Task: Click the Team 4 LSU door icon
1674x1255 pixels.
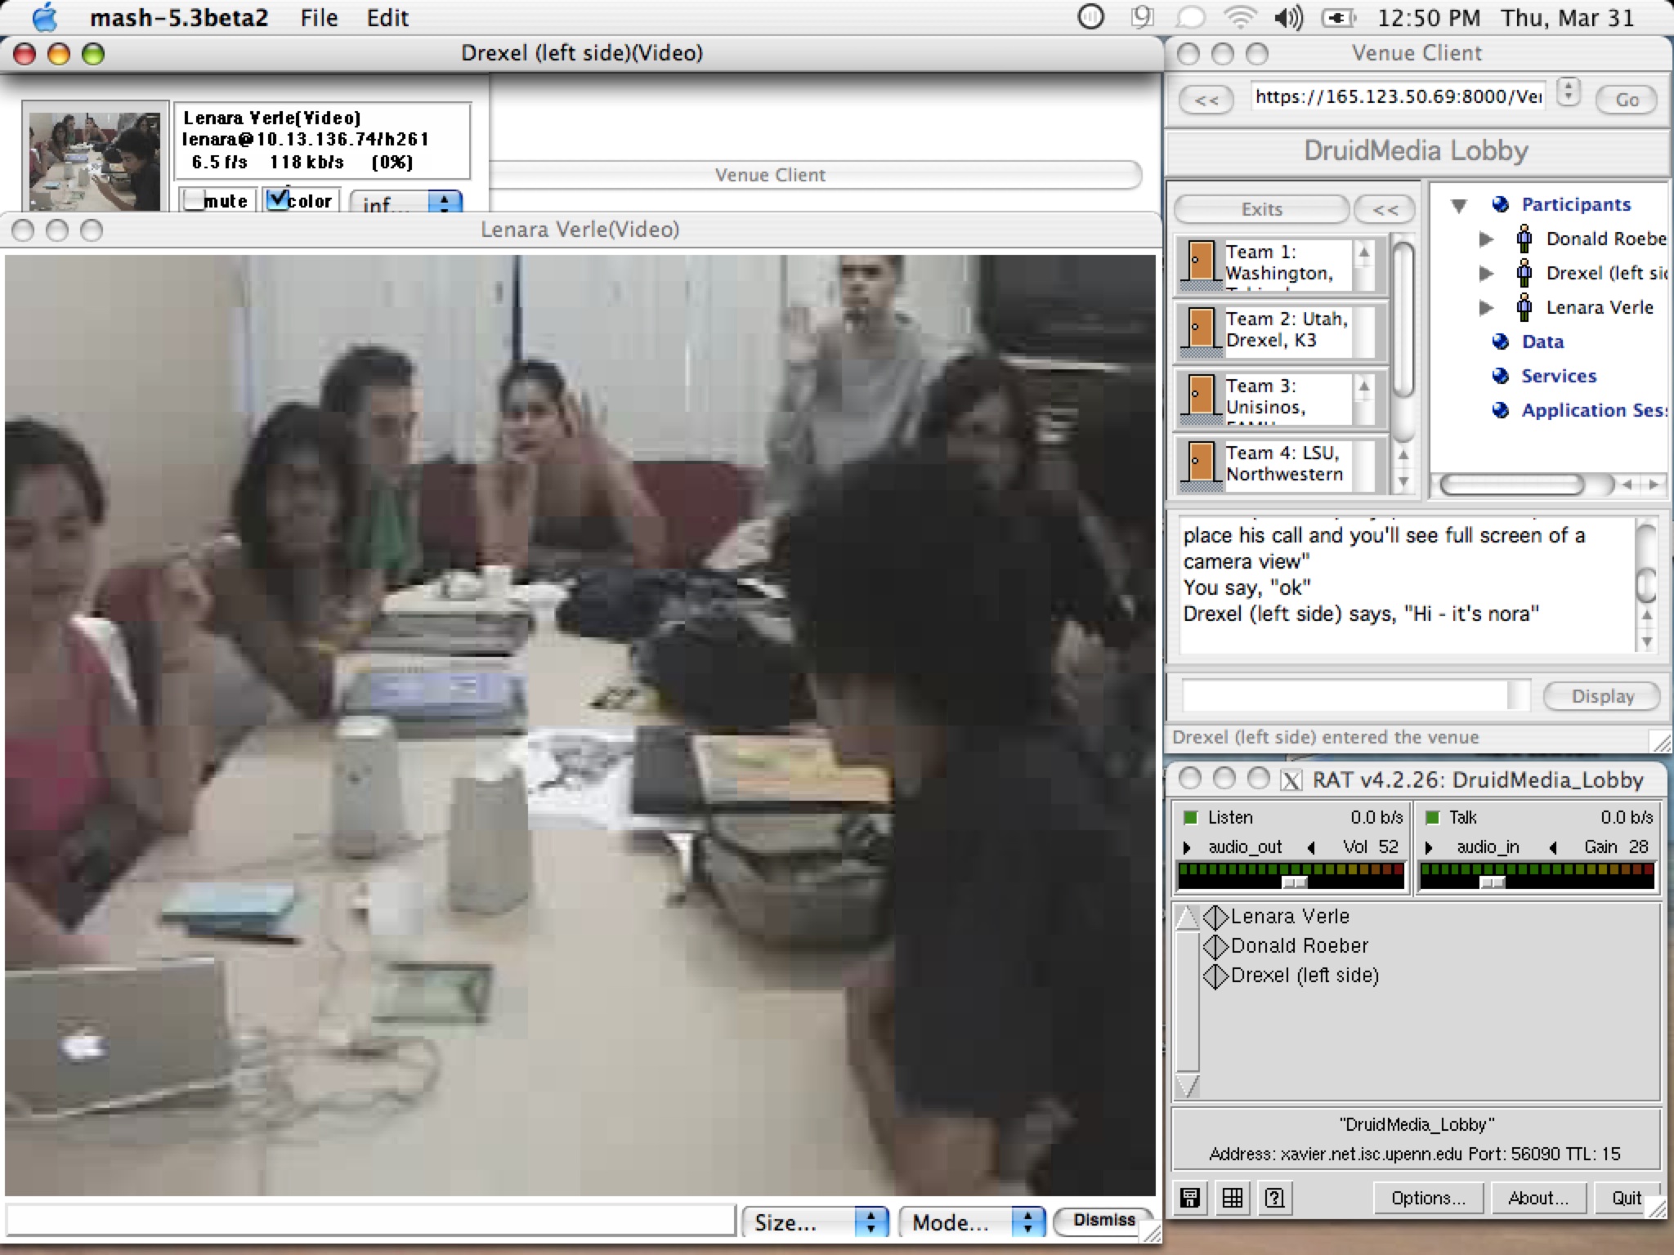Action: tap(1200, 464)
